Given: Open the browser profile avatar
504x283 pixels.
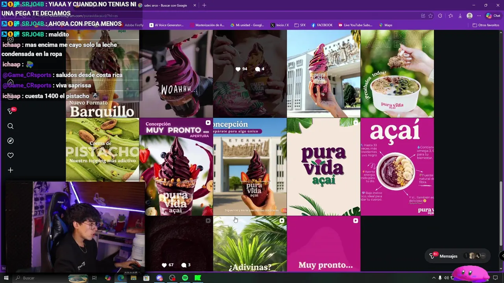Looking at the screenshot, I should (469, 16).
